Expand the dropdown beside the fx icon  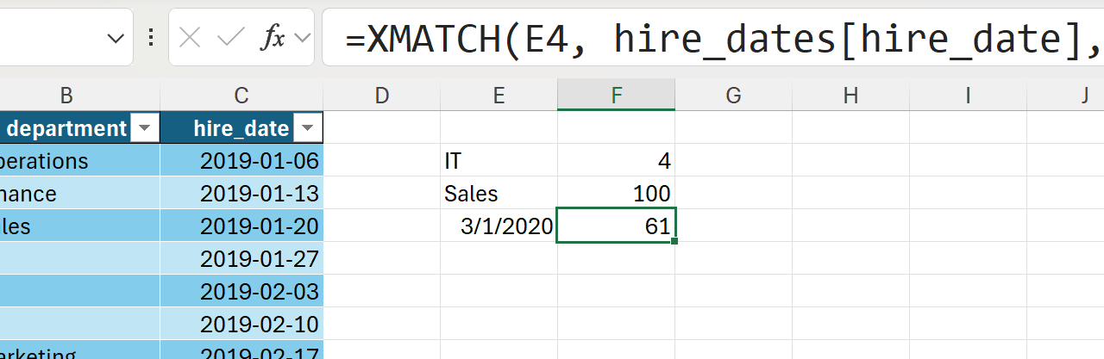pos(302,38)
